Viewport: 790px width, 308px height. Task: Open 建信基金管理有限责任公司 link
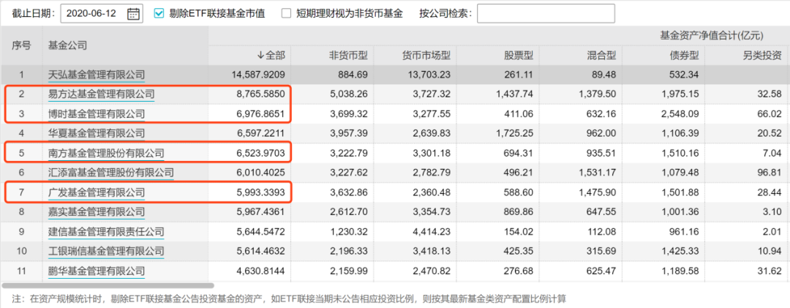pos(106,231)
